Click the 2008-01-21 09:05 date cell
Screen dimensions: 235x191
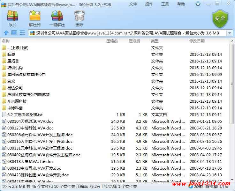point(206,121)
